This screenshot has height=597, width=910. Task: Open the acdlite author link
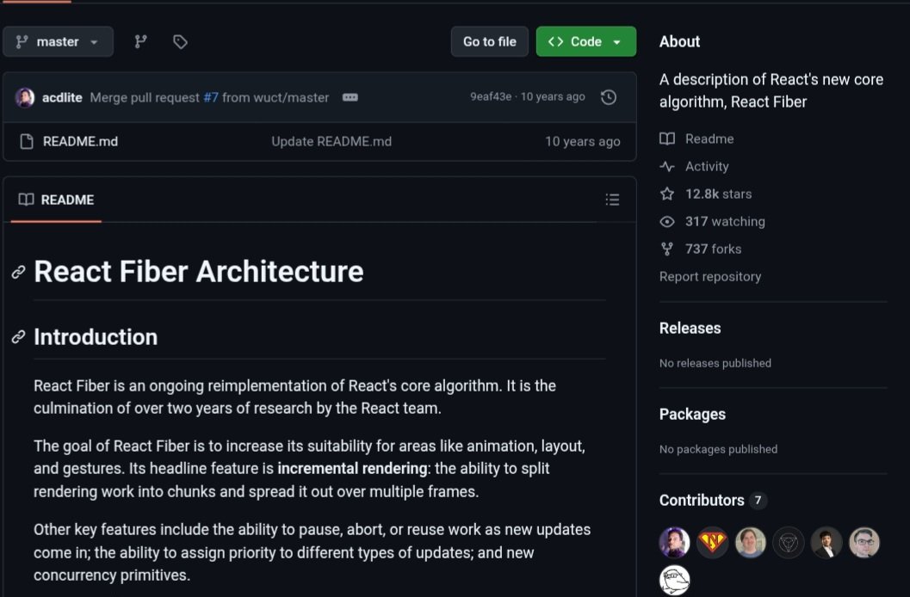click(x=62, y=97)
